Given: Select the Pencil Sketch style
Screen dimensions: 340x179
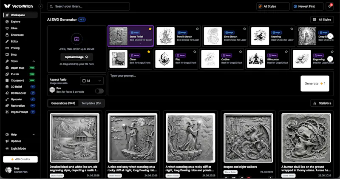Looking at the screenshot, I should 178,36.
